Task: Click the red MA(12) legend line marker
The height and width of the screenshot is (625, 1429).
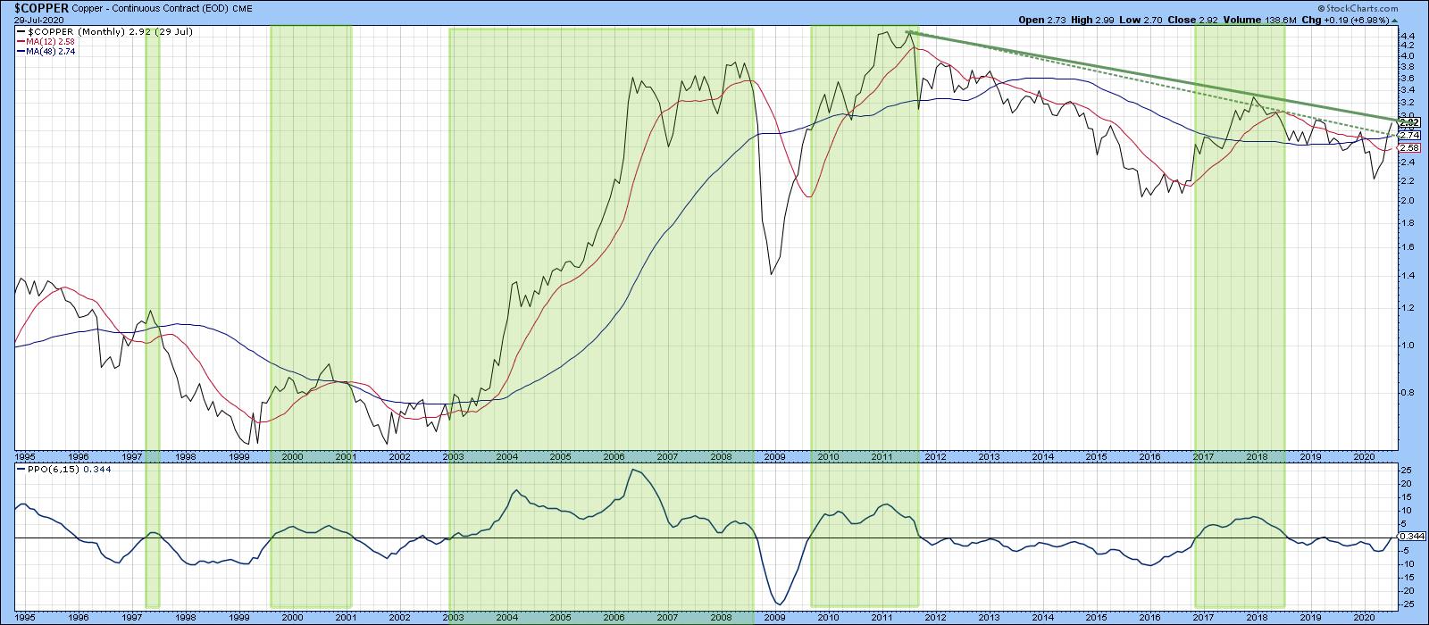Action: [x=21, y=41]
